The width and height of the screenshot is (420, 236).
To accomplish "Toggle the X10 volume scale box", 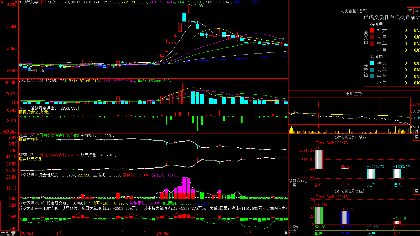I will (x=14, y=103).
